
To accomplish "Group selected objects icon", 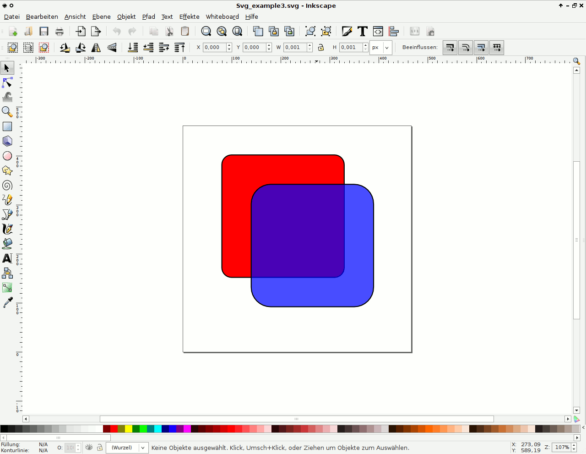I will click(x=310, y=31).
